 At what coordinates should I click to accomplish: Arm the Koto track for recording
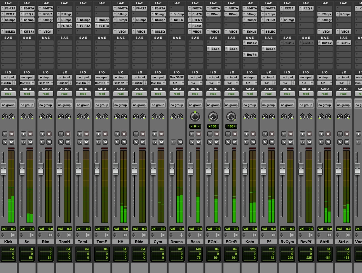253,134
